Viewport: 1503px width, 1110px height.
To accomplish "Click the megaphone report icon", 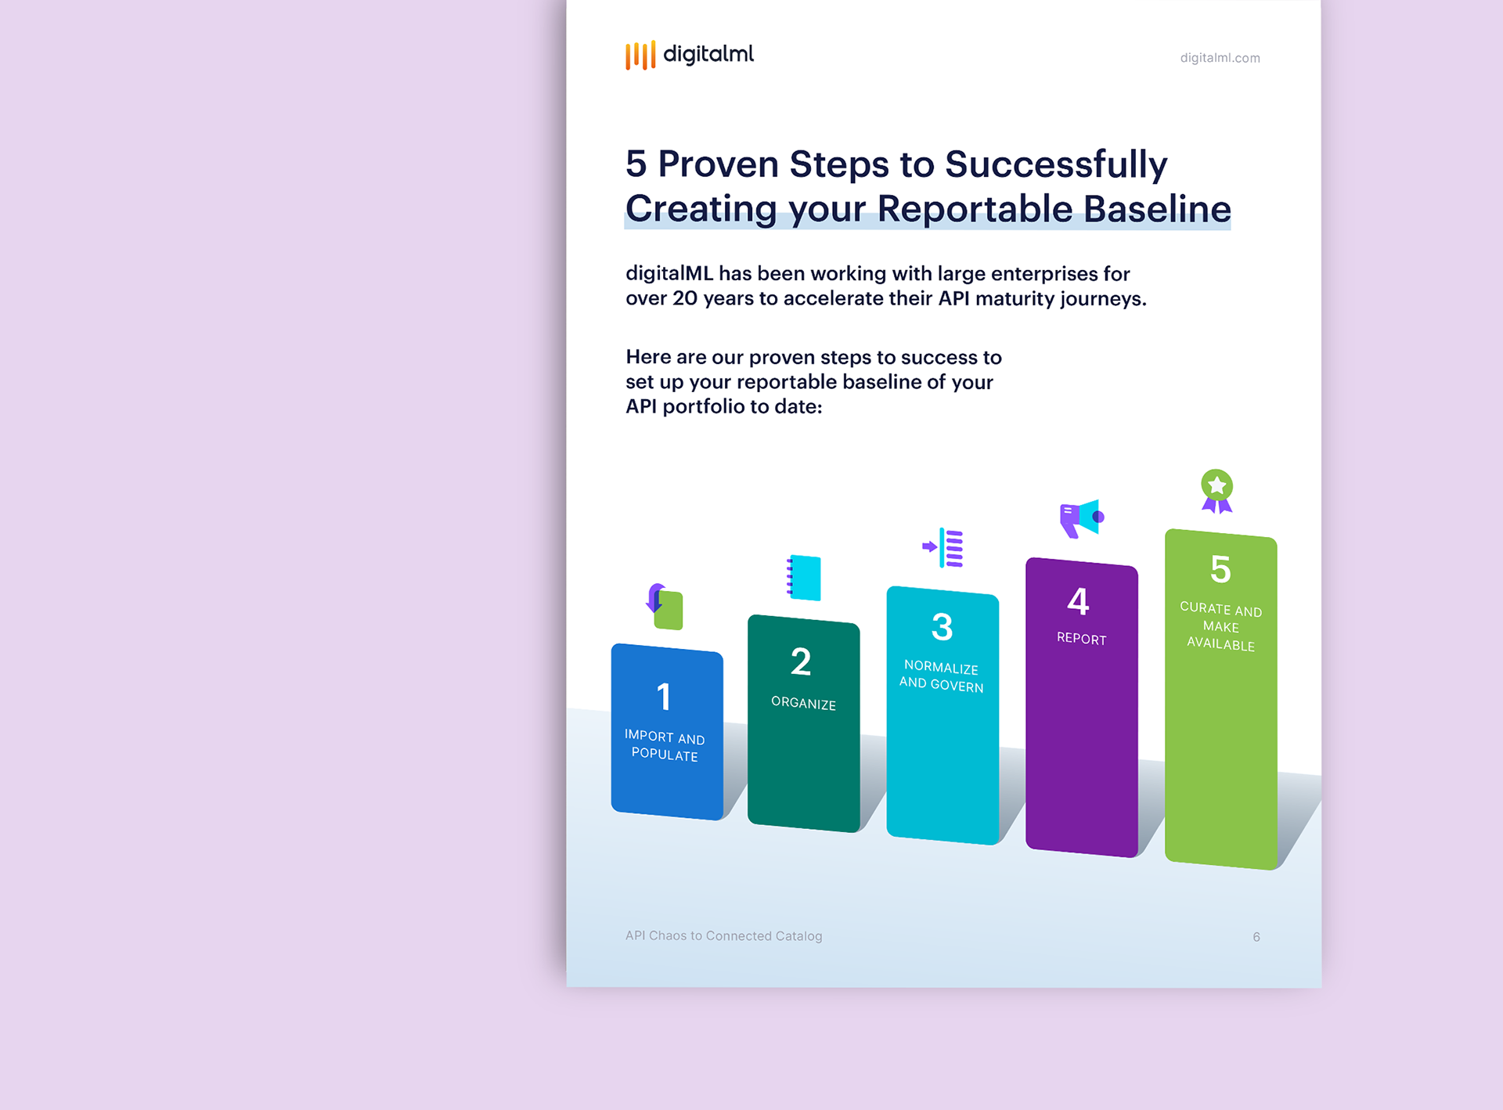I will tap(1082, 518).
